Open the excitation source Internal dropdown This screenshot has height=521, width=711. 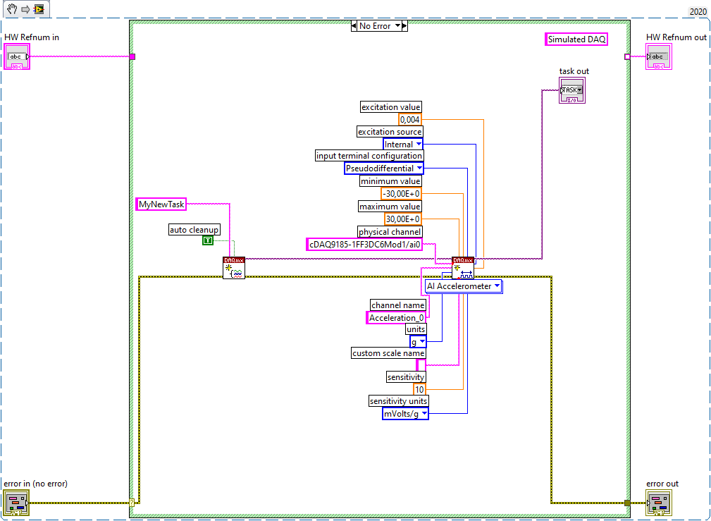[403, 145]
